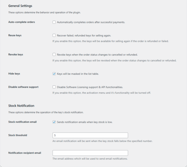This screenshot has height=167, width=187.
Task: Click the 'Disable software support' row title
Action: pos(23,87)
